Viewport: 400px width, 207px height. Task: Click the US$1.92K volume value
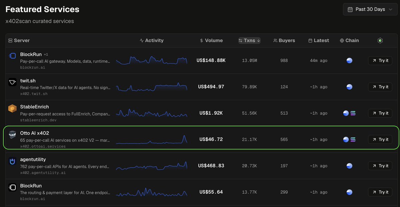tap(211, 113)
